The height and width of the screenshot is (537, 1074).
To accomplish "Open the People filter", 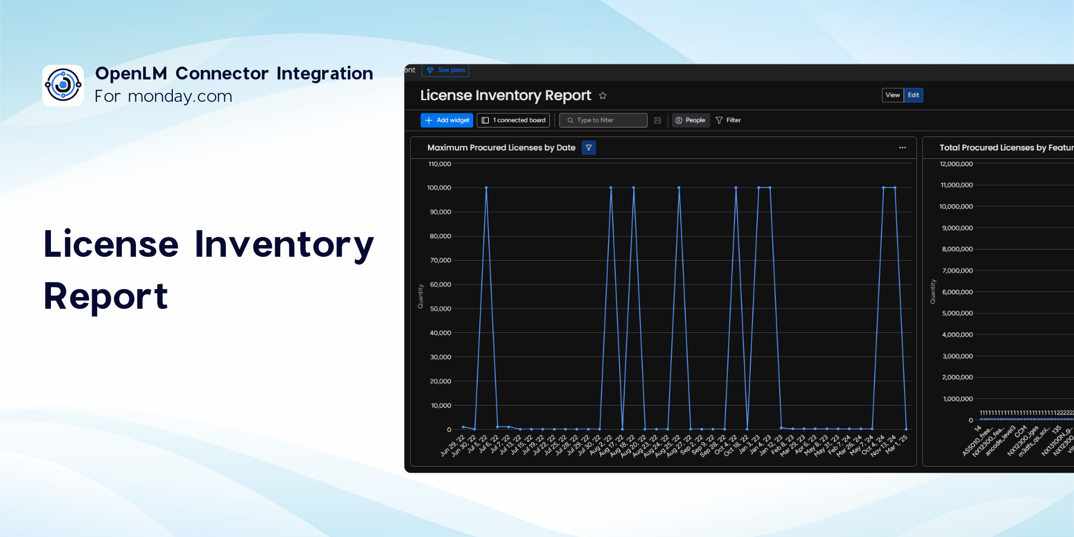I will coord(690,120).
